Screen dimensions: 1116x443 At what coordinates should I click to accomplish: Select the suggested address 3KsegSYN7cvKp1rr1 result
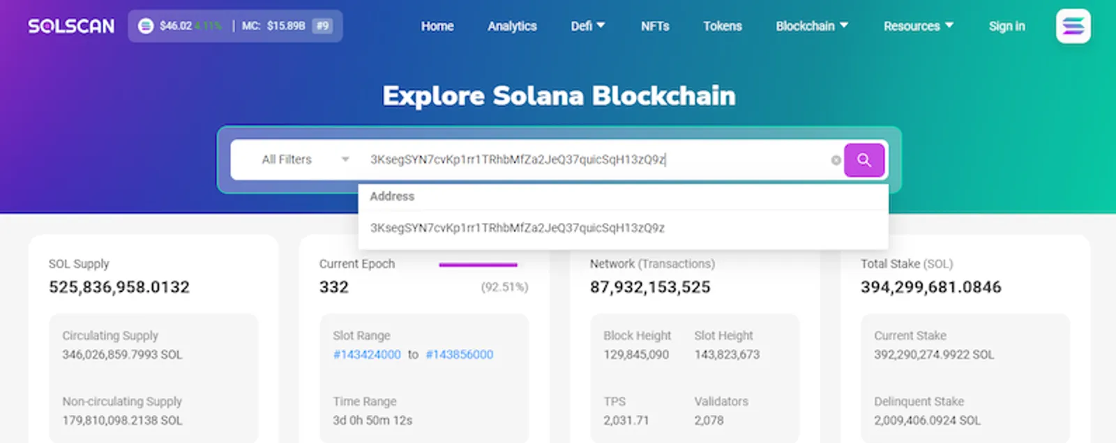coord(623,228)
